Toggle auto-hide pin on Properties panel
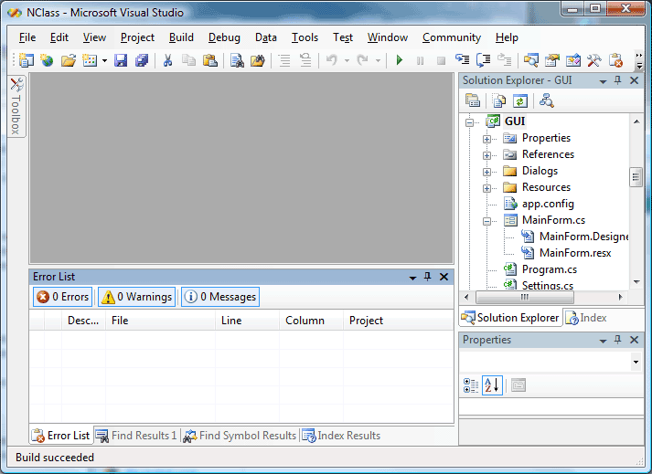 (x=618, y=340)
